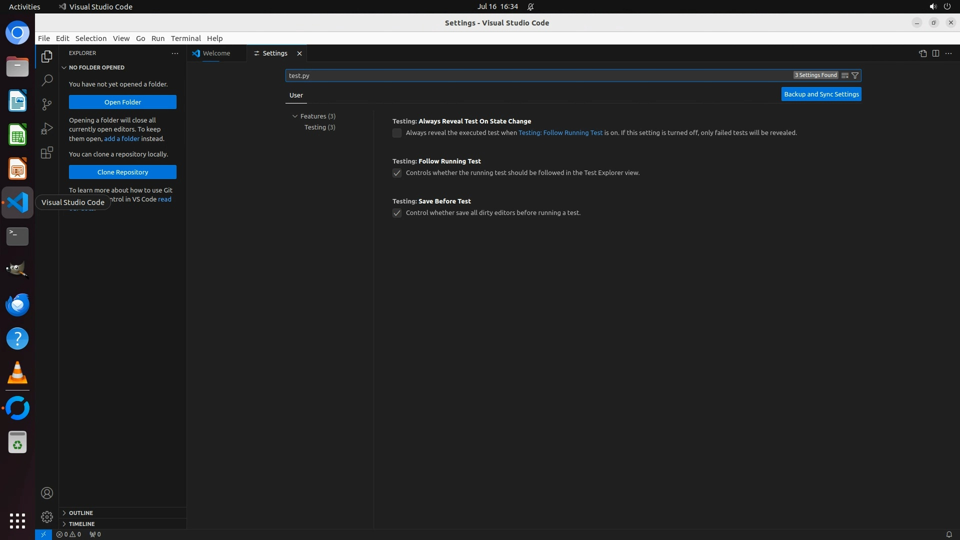Click the Manage gear icon
Viewport: 960px width, 540px height.
[47, 516]
